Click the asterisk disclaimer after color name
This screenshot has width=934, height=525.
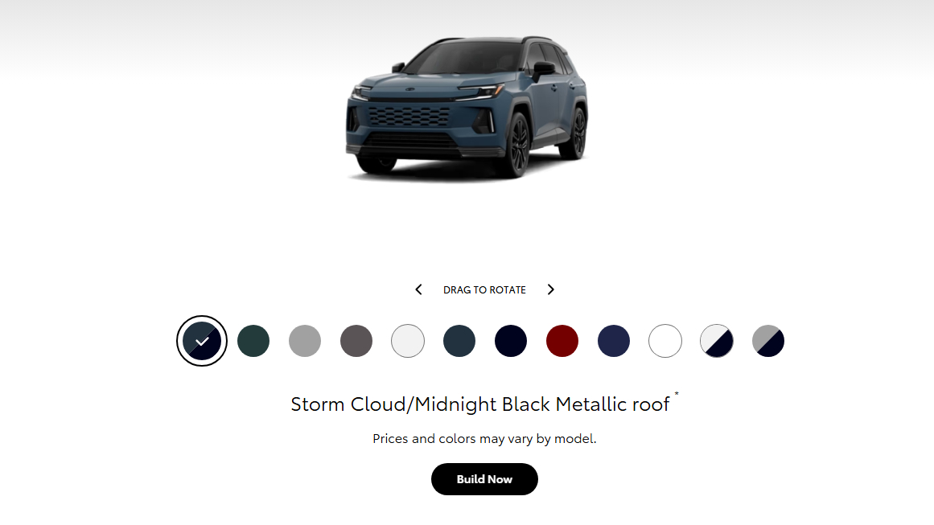pyautogui.click(x=677, y=394)
